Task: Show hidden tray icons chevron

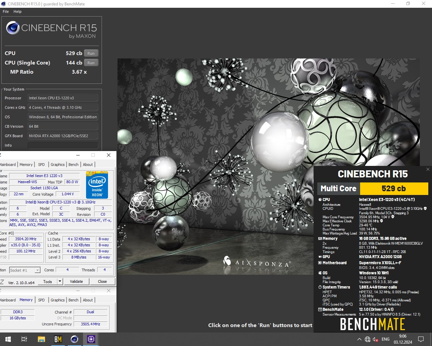Action: (x=359, y=339)
